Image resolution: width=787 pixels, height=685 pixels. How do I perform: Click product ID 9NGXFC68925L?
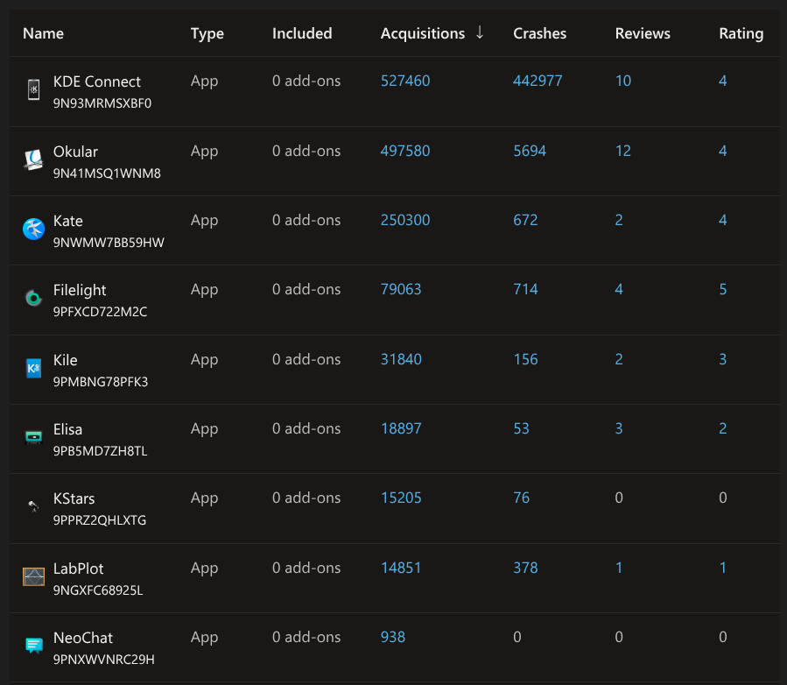coord(98,590)
